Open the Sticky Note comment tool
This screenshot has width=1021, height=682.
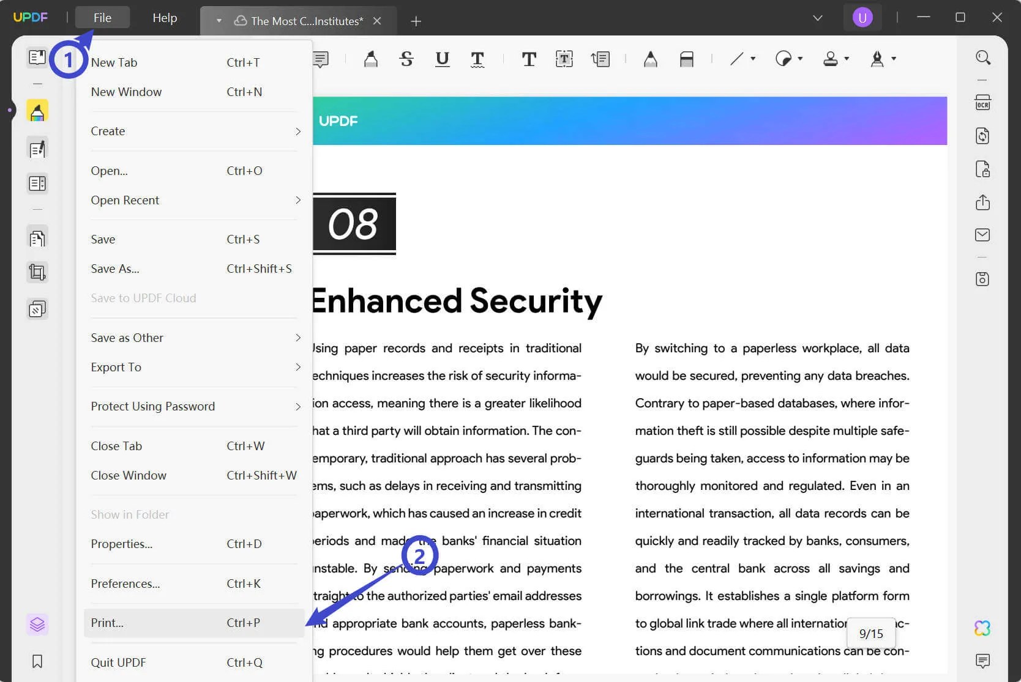[x=320, y=59]
